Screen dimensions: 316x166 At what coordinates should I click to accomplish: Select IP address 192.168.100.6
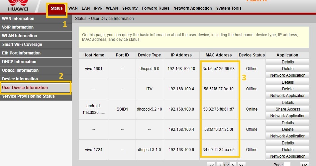[181, 150]
